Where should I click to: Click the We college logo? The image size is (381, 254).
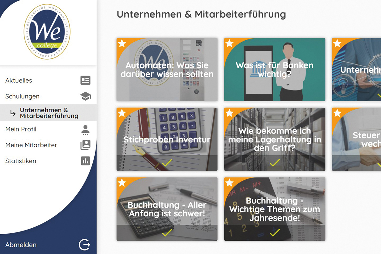(47, 32)
